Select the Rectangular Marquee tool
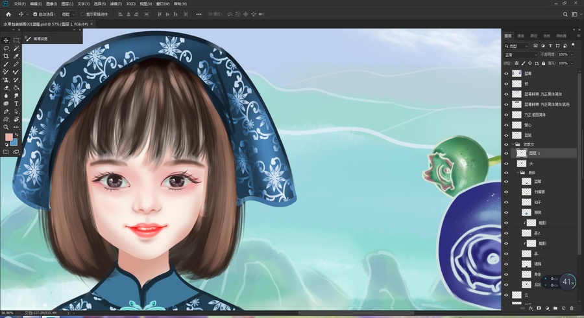Viewport: 584px width, 318px height. click(x=16, y=40)
